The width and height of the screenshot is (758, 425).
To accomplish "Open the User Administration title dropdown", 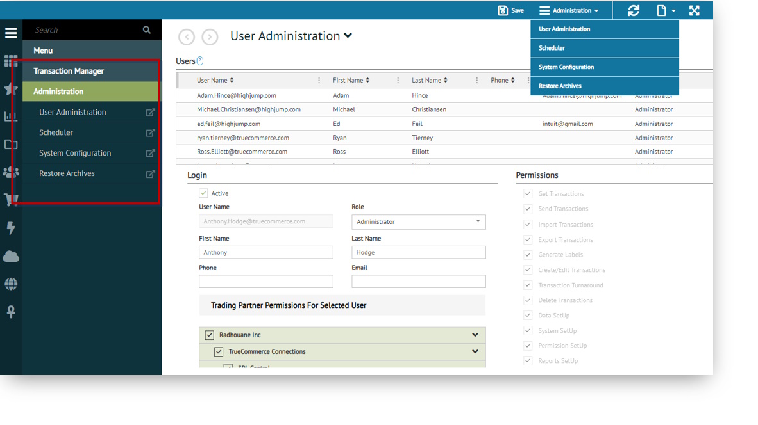I will tap(348, 36).
